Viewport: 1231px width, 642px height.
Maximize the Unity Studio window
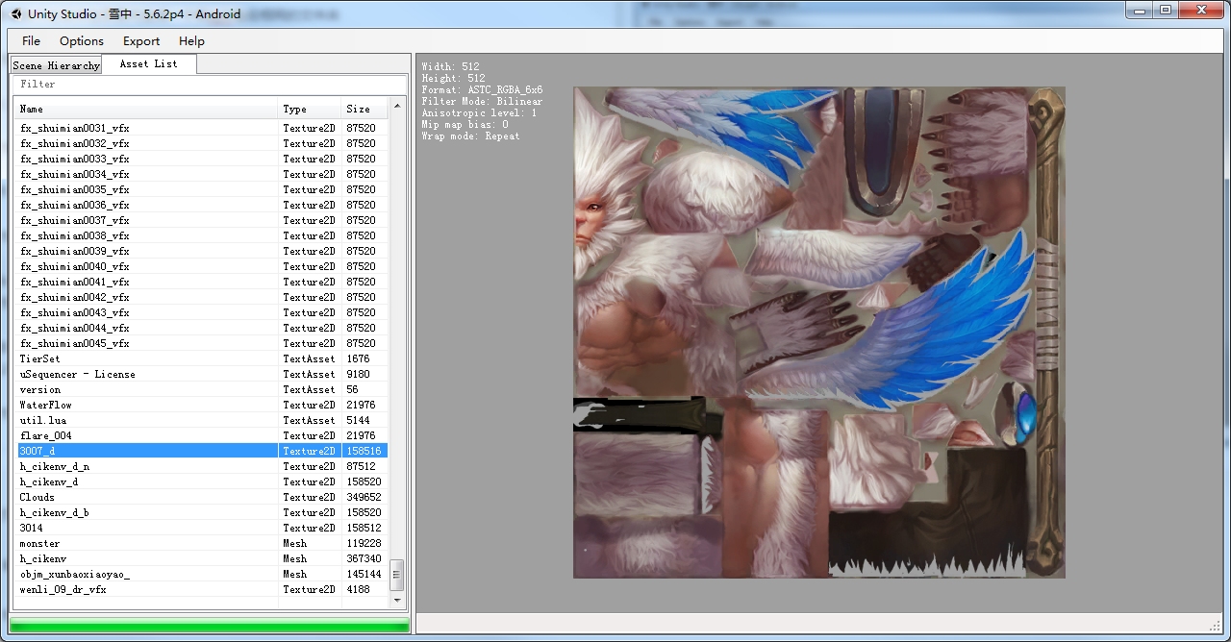click(1166, 10)
